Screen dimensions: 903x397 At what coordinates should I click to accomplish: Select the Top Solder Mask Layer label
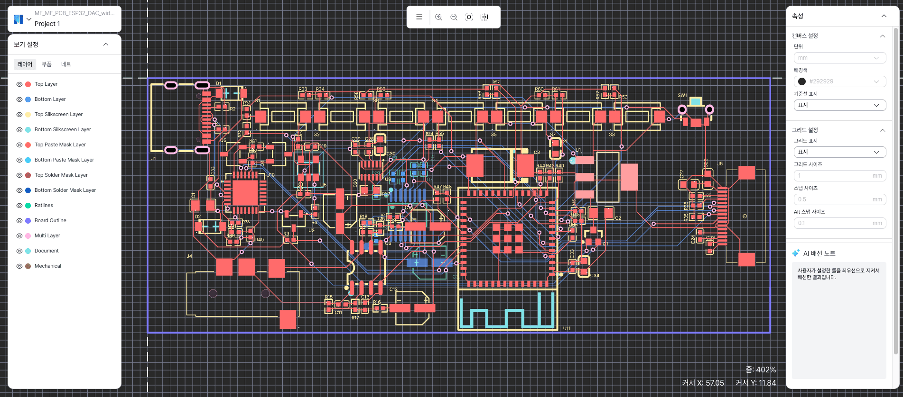point(61,175)
